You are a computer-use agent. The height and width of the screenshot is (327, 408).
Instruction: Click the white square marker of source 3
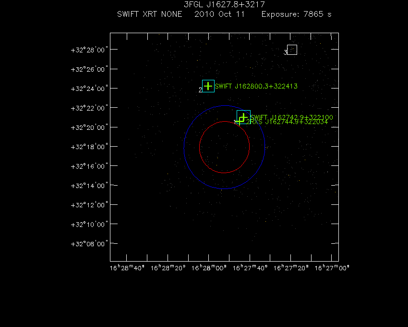pyautogui.click(x=292, y=50)
